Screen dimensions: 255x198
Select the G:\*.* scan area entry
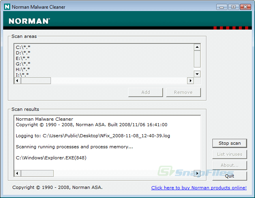pyautogui.click(x=23, y=64)
